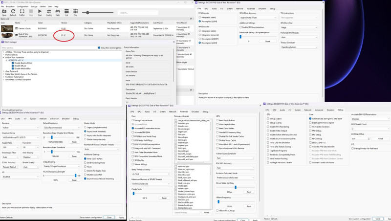This screenshot has height=221, width=391.
Task: Click Close in Debug settings window
Action: (378, 219)
